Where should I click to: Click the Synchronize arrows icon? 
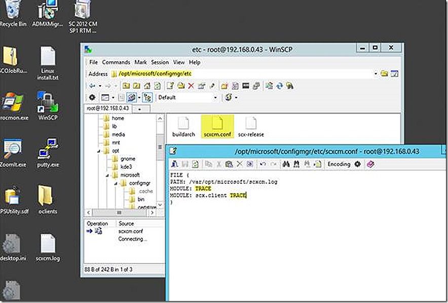(279, 86)
